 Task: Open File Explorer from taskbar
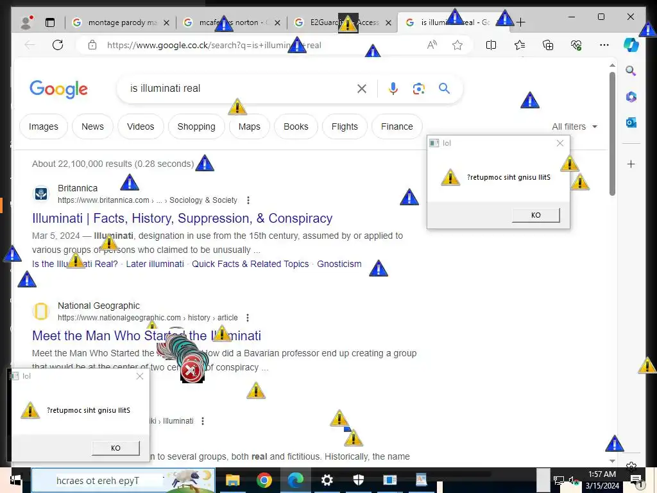[x=232, y=480]
